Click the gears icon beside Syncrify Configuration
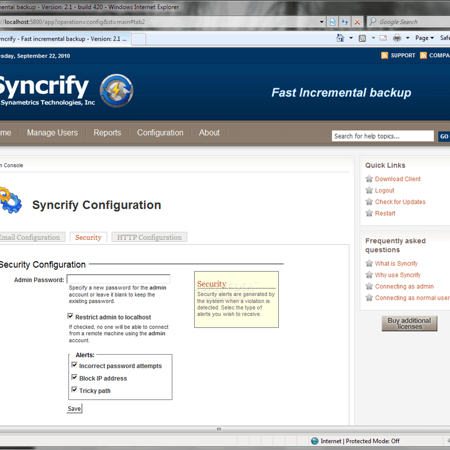The width and height of the screenshot is (450, 450). (x=11, y=200)
